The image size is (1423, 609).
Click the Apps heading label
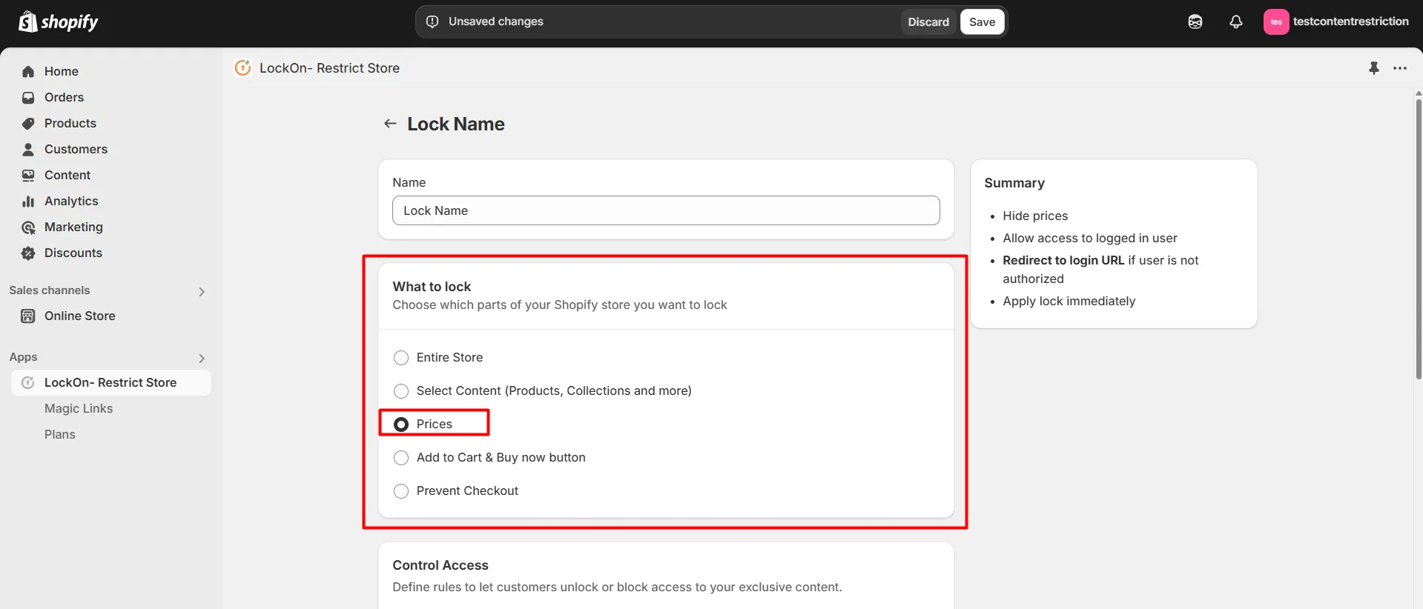click(x=23, y=357)
